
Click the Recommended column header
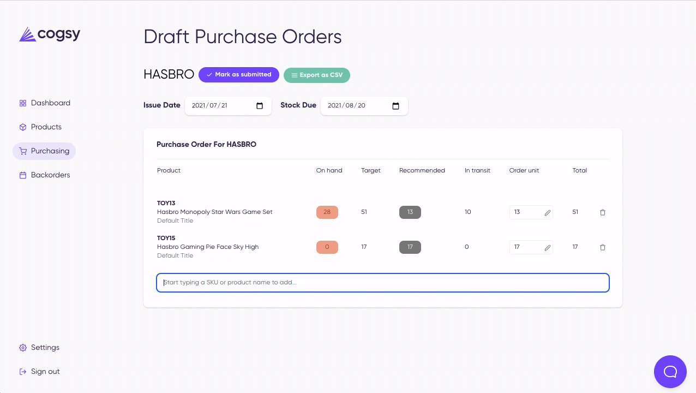[422, 171]
